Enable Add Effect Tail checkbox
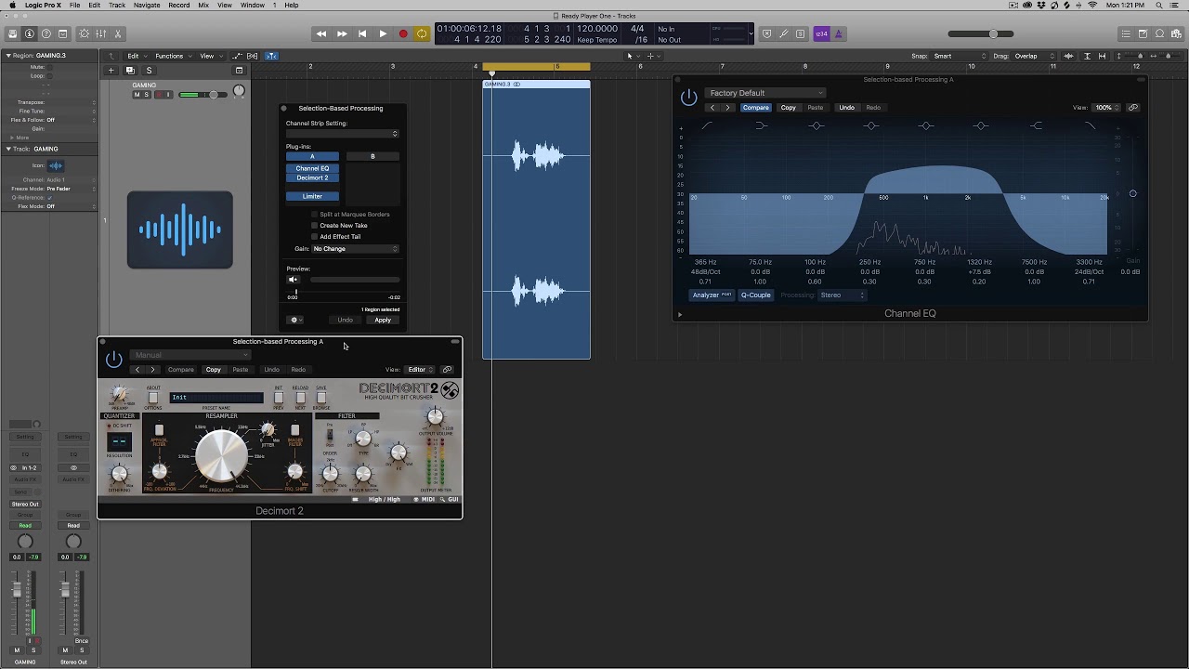 (315, 237)
